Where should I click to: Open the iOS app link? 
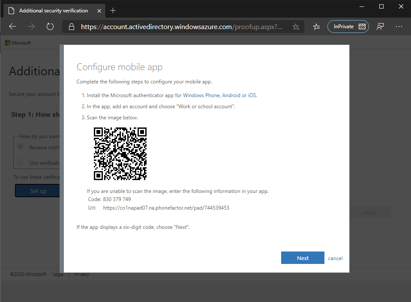click(252, 95)
